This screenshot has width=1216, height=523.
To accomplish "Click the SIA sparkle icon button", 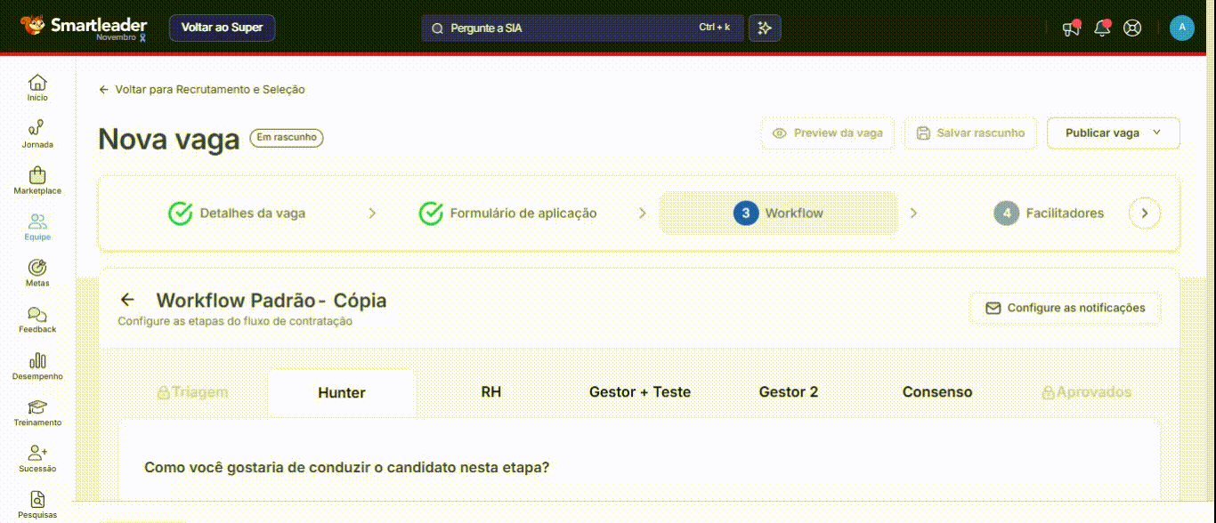I will 765,28.
